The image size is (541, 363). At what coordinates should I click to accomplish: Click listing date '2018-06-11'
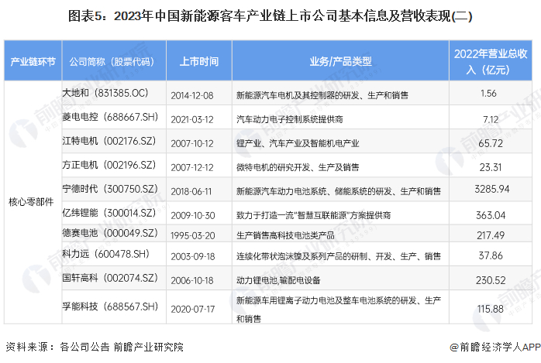pos(191,191)
